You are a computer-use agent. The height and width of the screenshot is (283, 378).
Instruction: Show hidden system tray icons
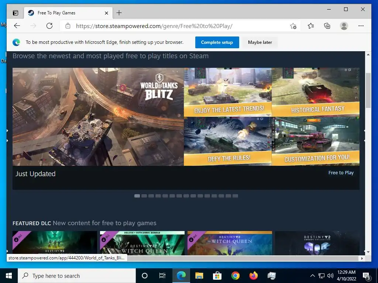[312, 276]
